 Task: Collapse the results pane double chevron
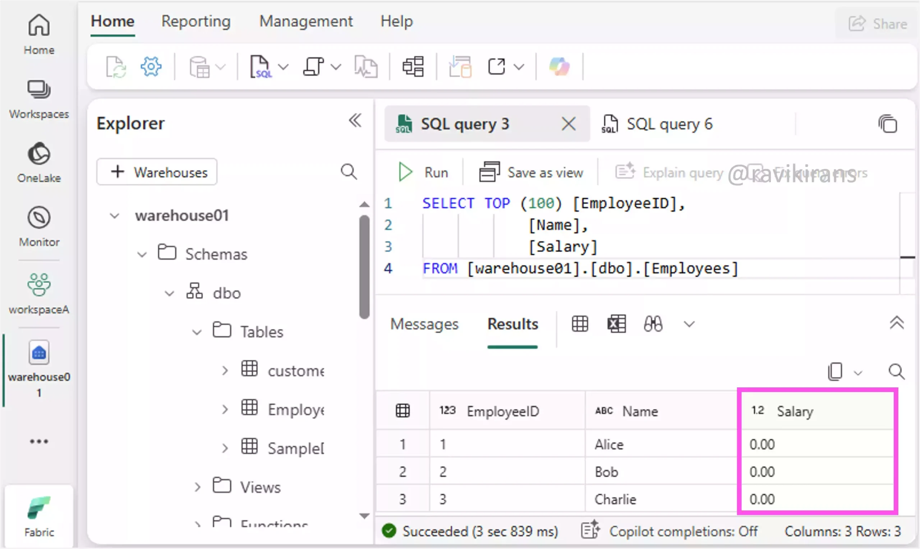coord(897,324)
